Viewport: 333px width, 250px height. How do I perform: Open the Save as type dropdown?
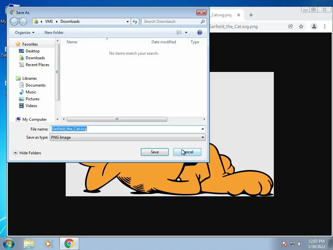(127, 137)
